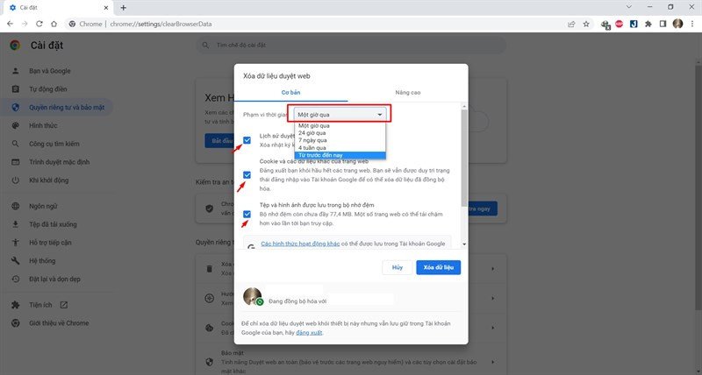The width and height of the screenshot is (702, 375).
Task: Open the extensions puzzle icon
Action: pyautogui.click(x=648, y=24)
